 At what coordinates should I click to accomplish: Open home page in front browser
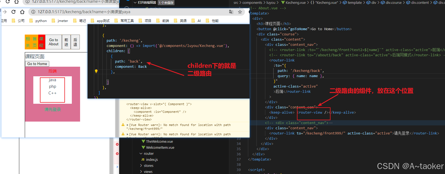point(22,12)
